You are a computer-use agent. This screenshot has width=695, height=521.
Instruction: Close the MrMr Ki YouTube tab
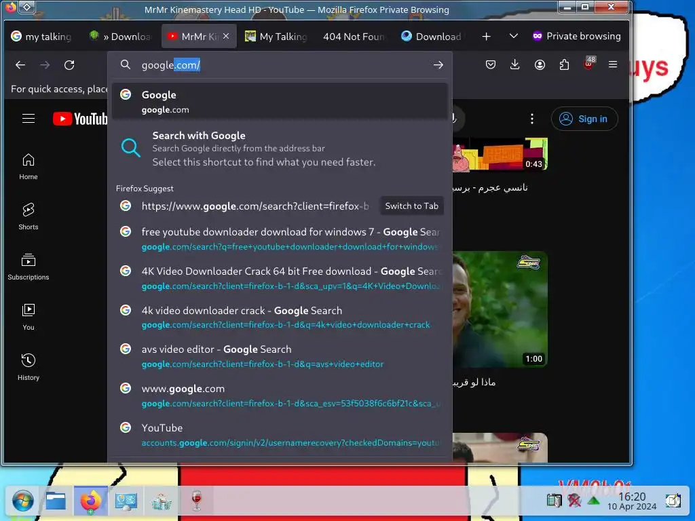pos(226,36)
